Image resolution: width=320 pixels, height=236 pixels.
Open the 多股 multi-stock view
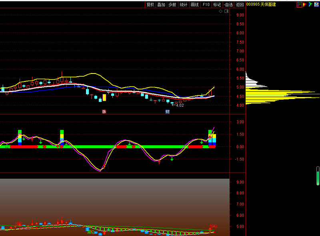pyautogui.click(x=172, y=5)
